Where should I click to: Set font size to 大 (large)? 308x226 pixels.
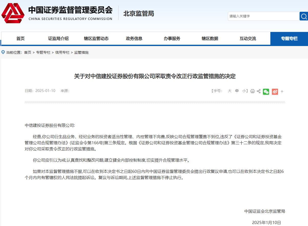[x=230, y=91]
